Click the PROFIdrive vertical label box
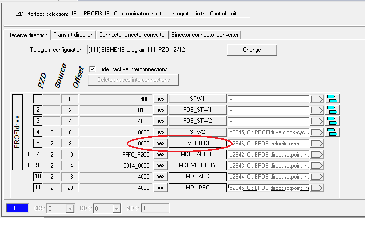This screenshot has height=232, width=371. pos(17,132)
